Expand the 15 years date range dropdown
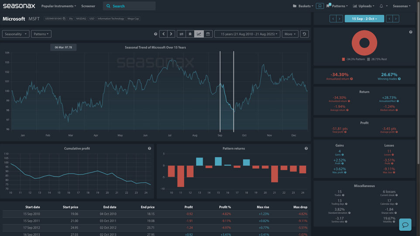 [247, 34]
